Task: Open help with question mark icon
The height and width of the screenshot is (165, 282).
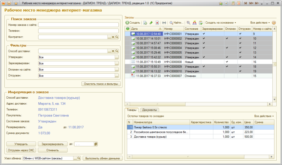Action: click(274, 23)
